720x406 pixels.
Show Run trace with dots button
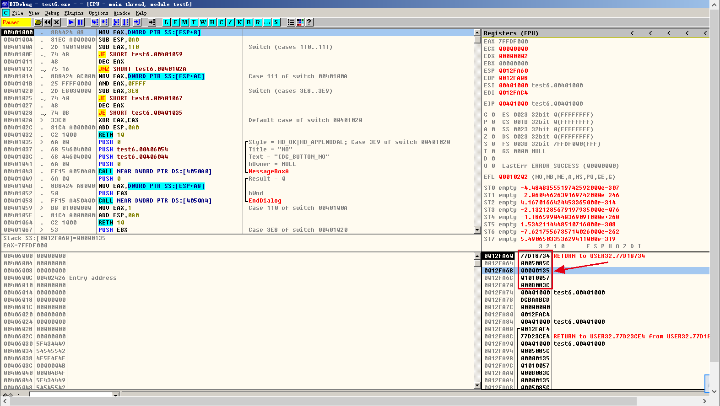(x=267, y=22)
